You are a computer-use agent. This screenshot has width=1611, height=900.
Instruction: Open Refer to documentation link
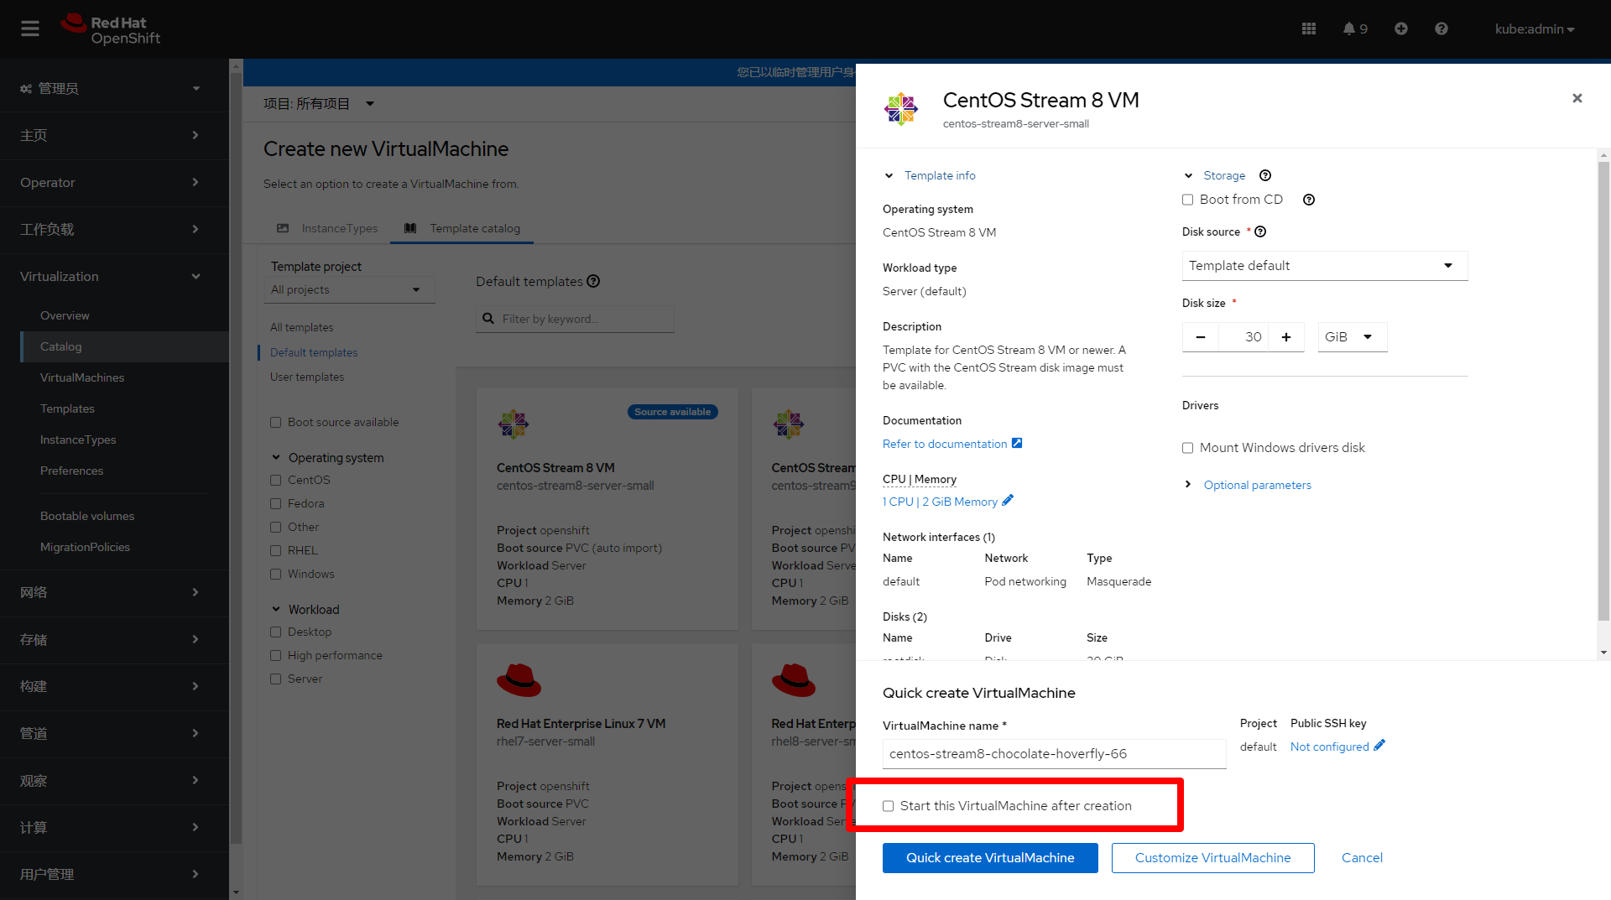945,444
